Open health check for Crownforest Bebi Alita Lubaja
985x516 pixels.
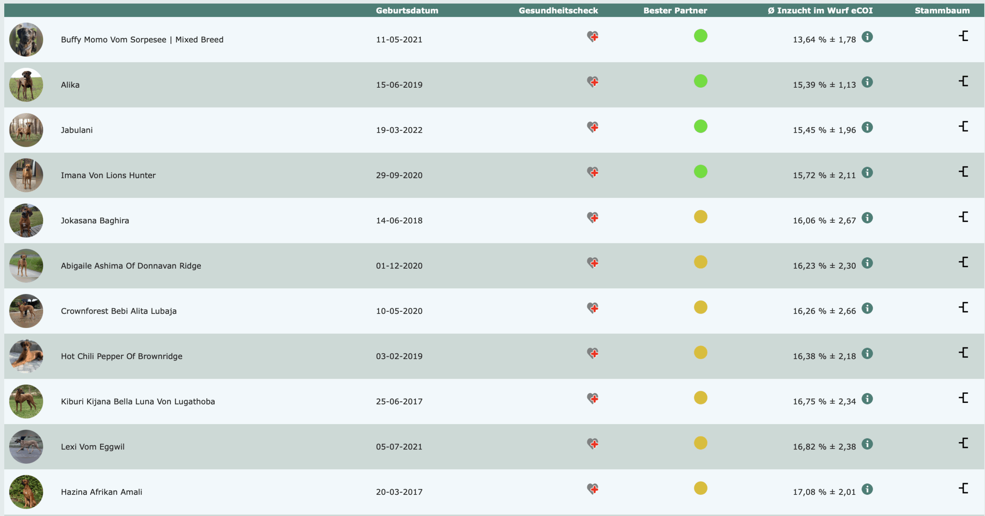click(x=592, y=308)
